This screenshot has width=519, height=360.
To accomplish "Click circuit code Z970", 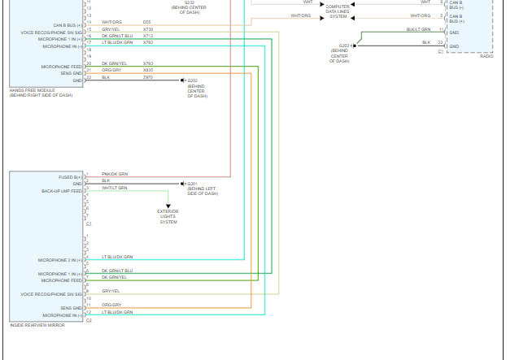I will click(148, 77).
